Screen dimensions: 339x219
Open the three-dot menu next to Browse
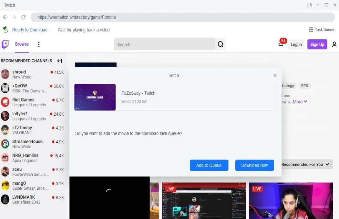(39, 44)
